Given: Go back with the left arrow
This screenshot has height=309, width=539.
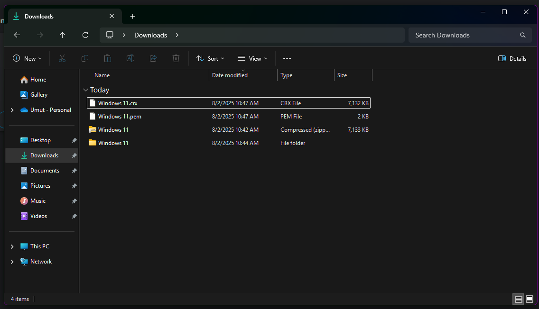Looking at the screenshot, I should coord(17,35).
